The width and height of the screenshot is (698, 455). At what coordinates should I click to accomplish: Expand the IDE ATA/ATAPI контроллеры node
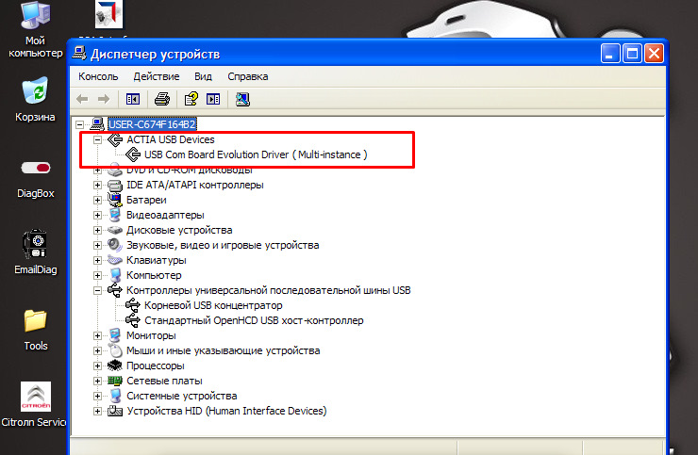(97, 185)
